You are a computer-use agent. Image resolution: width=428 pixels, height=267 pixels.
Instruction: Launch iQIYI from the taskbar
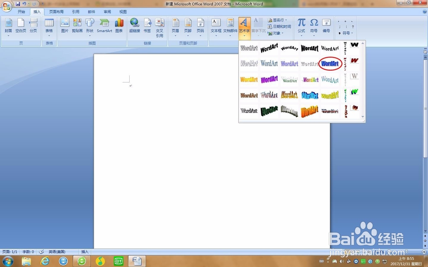click(119, 261)
